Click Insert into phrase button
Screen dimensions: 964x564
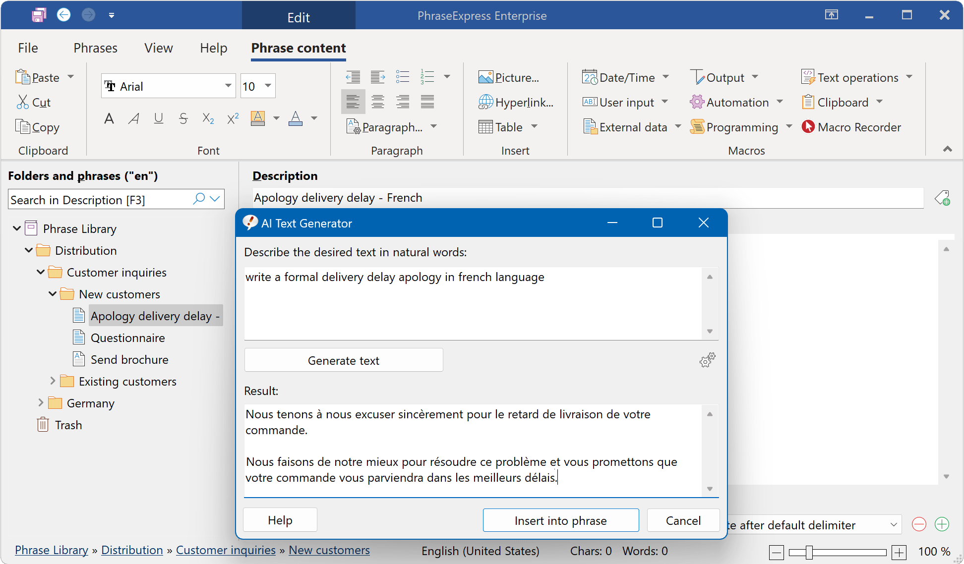click(x=560, y=520)
